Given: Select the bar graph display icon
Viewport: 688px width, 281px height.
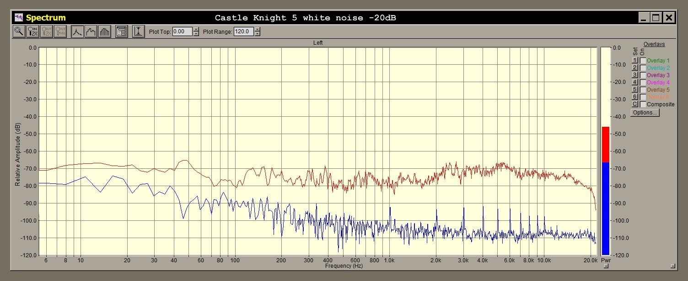Looking at the screenshot, I should 105,31.
